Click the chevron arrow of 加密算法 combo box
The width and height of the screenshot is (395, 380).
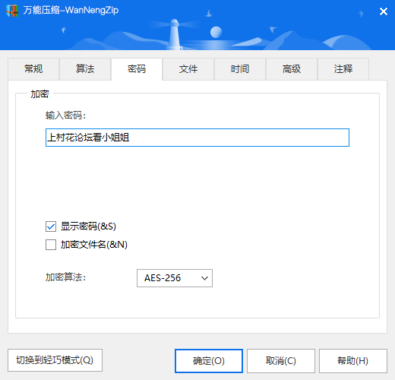[x=204, y=278]
